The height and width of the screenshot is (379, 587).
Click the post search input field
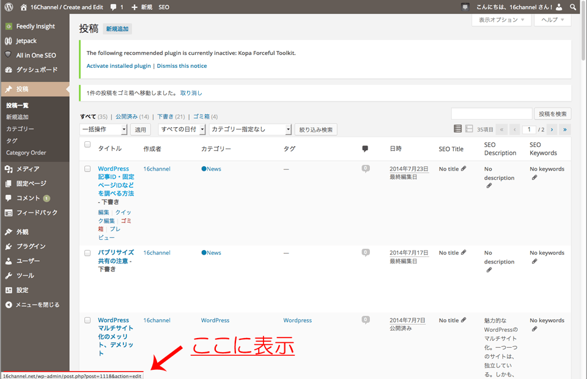click(x=491, y=114)
